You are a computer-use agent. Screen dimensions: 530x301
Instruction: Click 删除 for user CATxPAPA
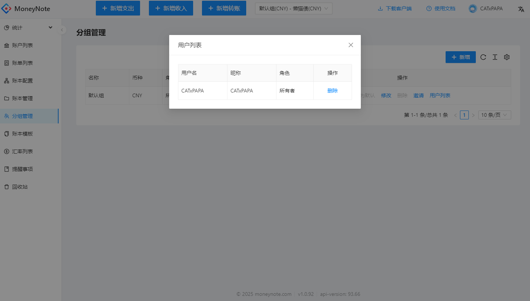(332, 91)
